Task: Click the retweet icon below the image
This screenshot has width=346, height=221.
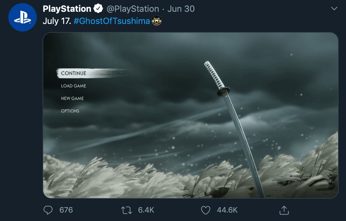Action: (127, 210)
